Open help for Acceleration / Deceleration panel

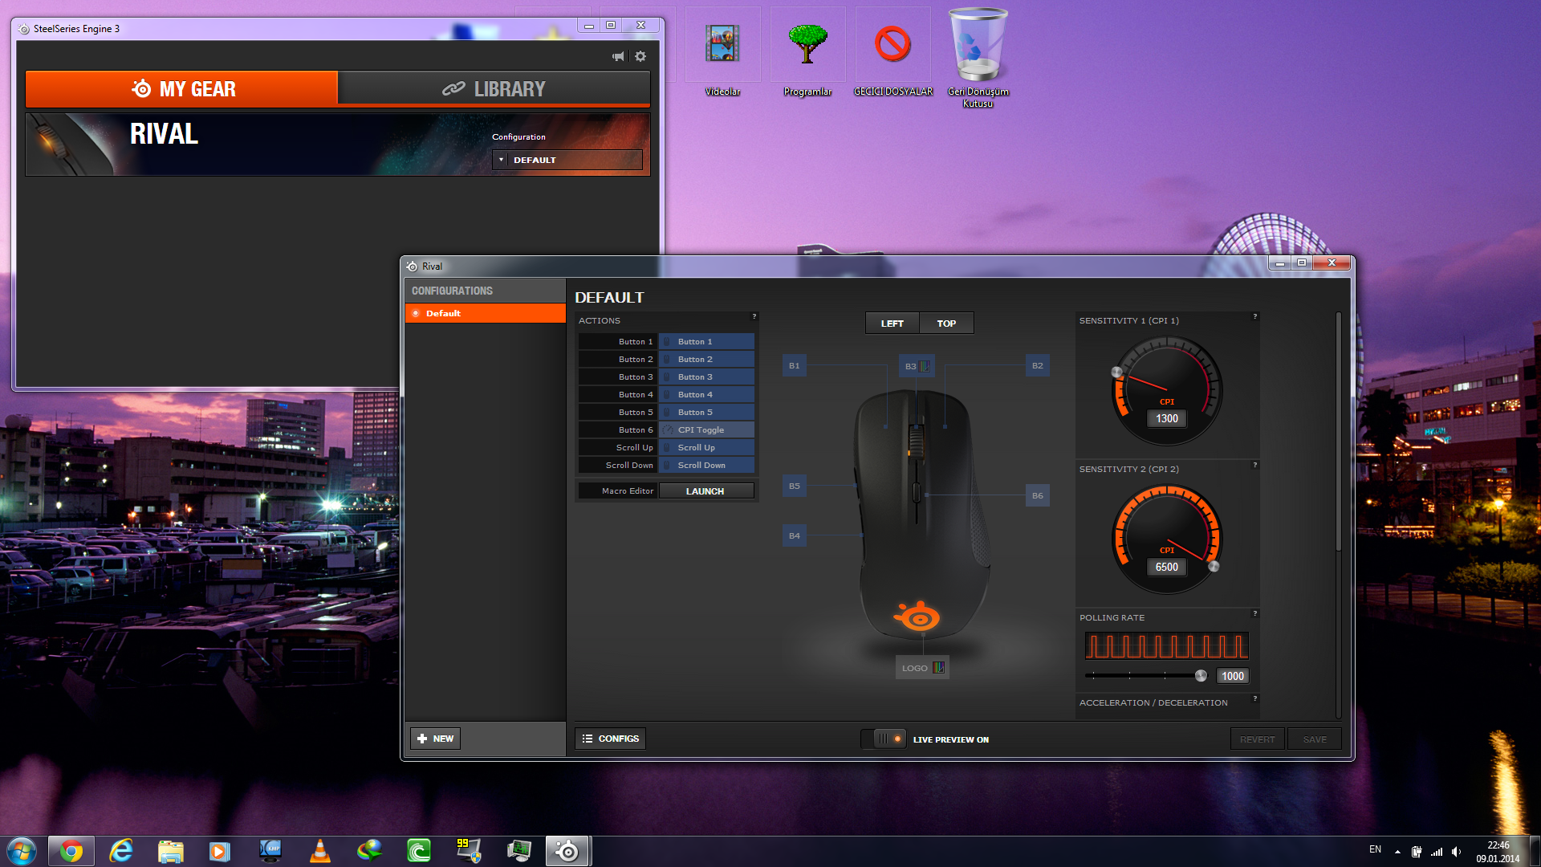click(1254, 698)
